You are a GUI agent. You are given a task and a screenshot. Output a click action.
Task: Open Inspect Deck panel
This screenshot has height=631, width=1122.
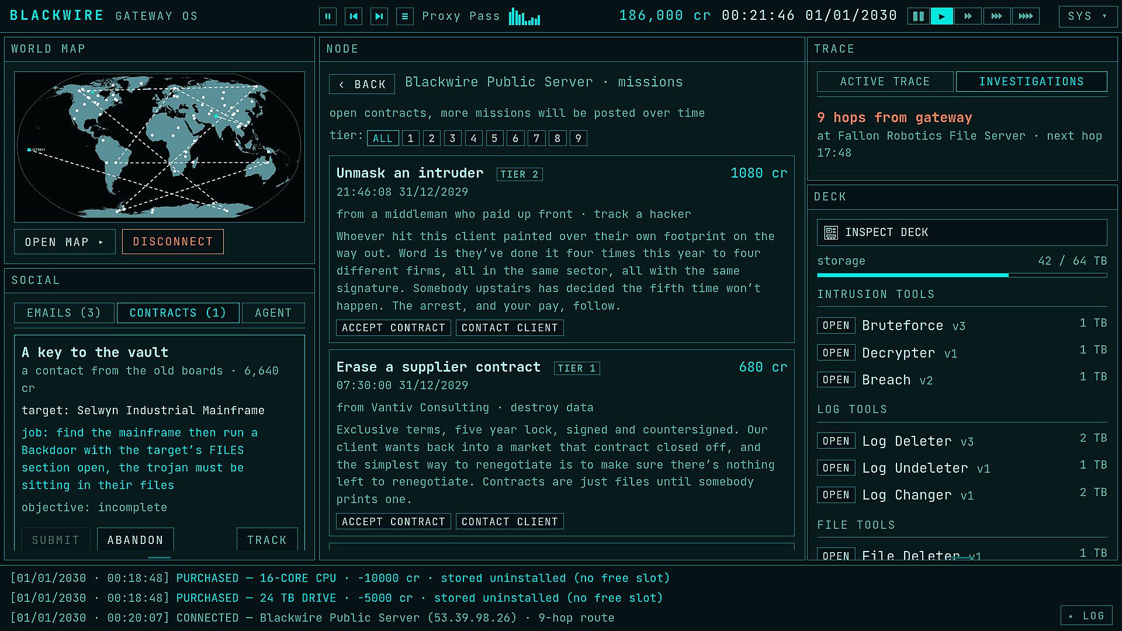pyautogui.click(x=962, y=233)
